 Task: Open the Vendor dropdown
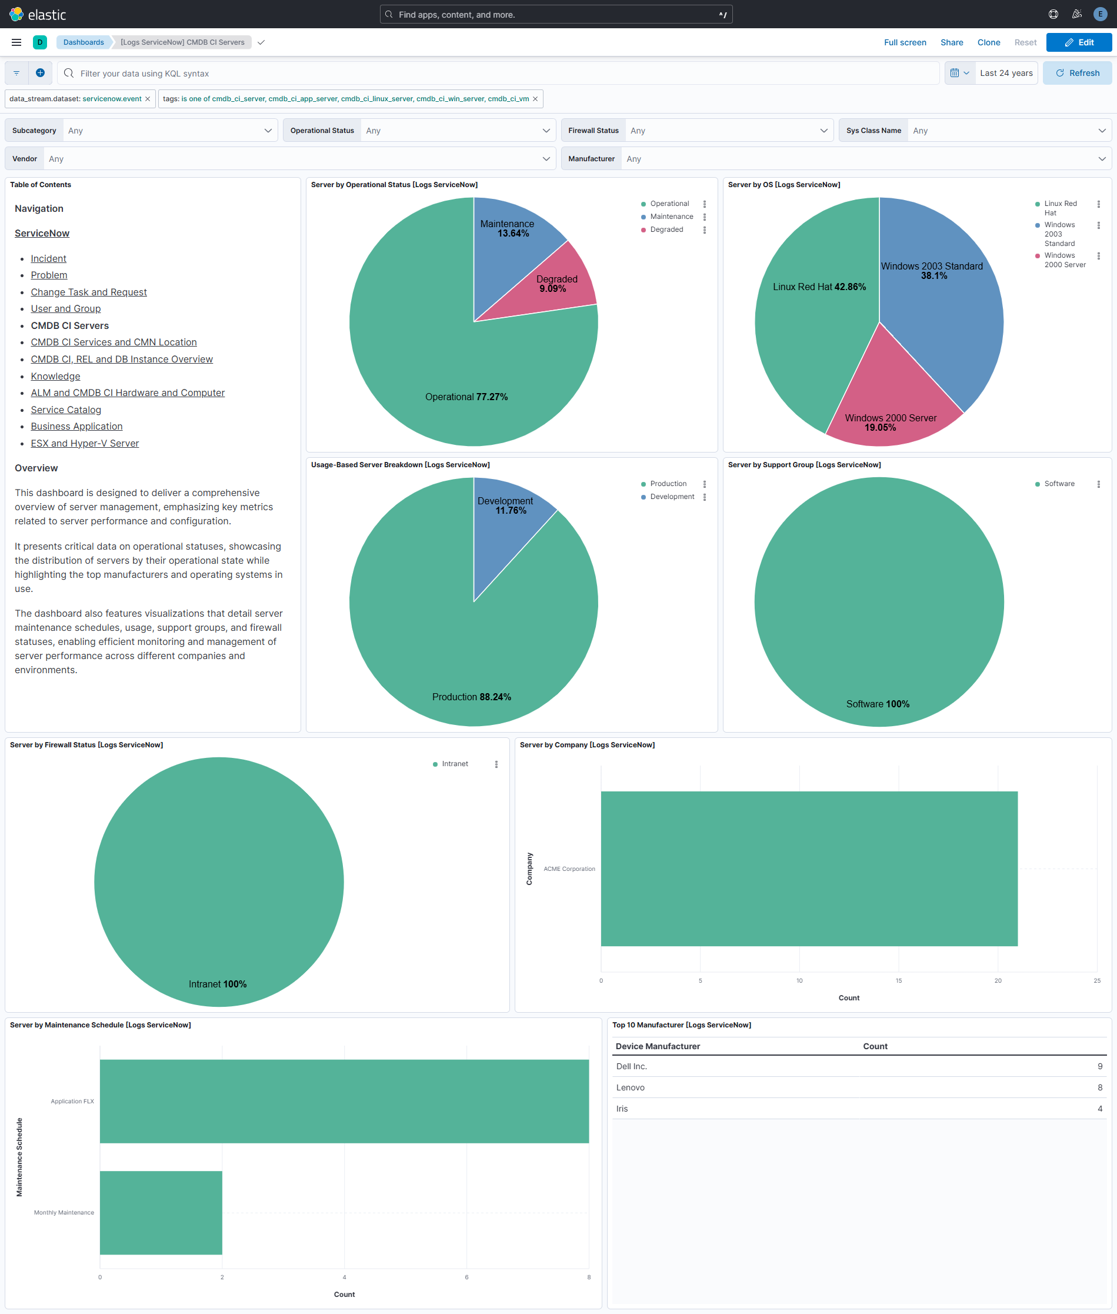coord(298,158)
